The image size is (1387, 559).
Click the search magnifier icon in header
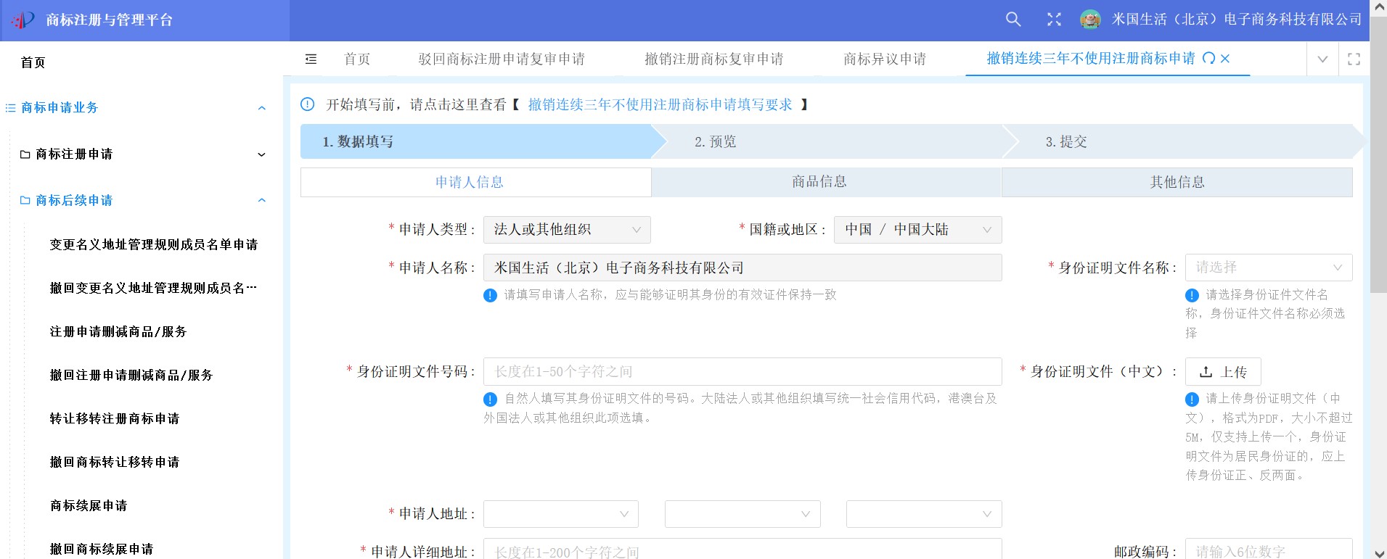[1013, 20]
